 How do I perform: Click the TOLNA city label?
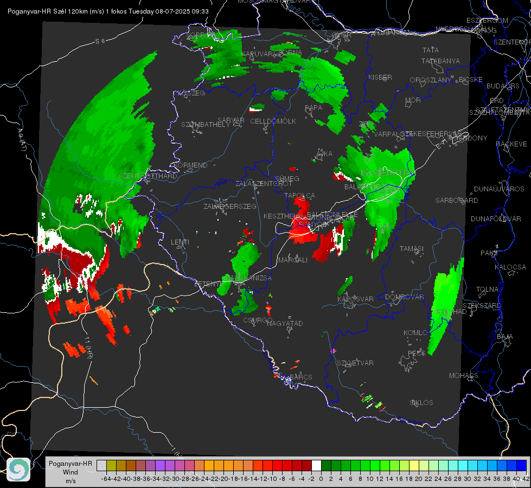click(x=487, y=290)
